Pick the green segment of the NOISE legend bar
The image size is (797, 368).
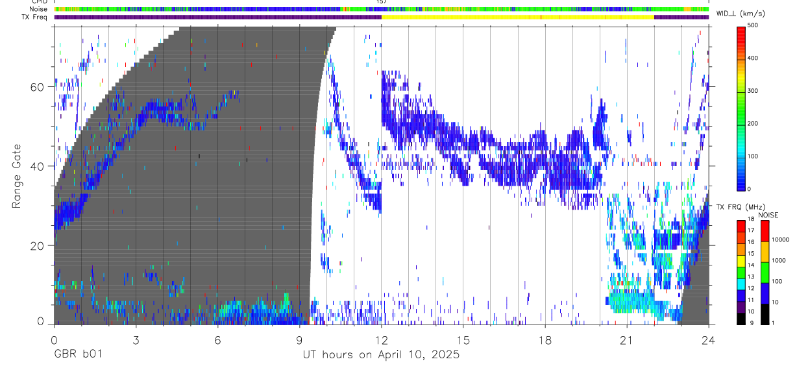[765, 272]
